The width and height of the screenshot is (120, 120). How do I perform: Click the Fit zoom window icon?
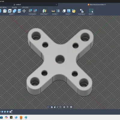click(x=60, y=107)
